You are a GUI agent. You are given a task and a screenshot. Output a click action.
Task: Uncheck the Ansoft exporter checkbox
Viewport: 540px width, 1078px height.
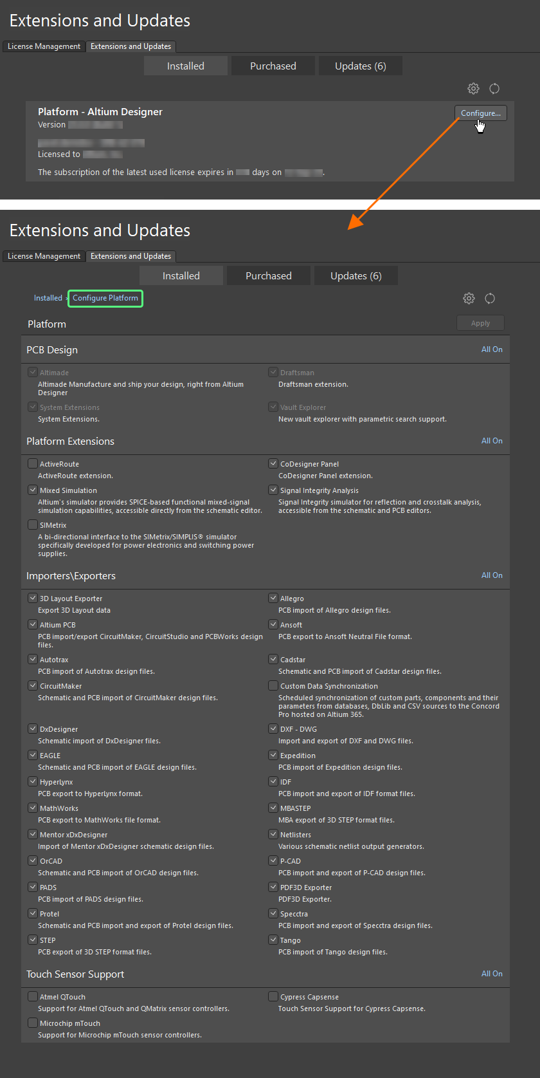(x=273, y=624)
